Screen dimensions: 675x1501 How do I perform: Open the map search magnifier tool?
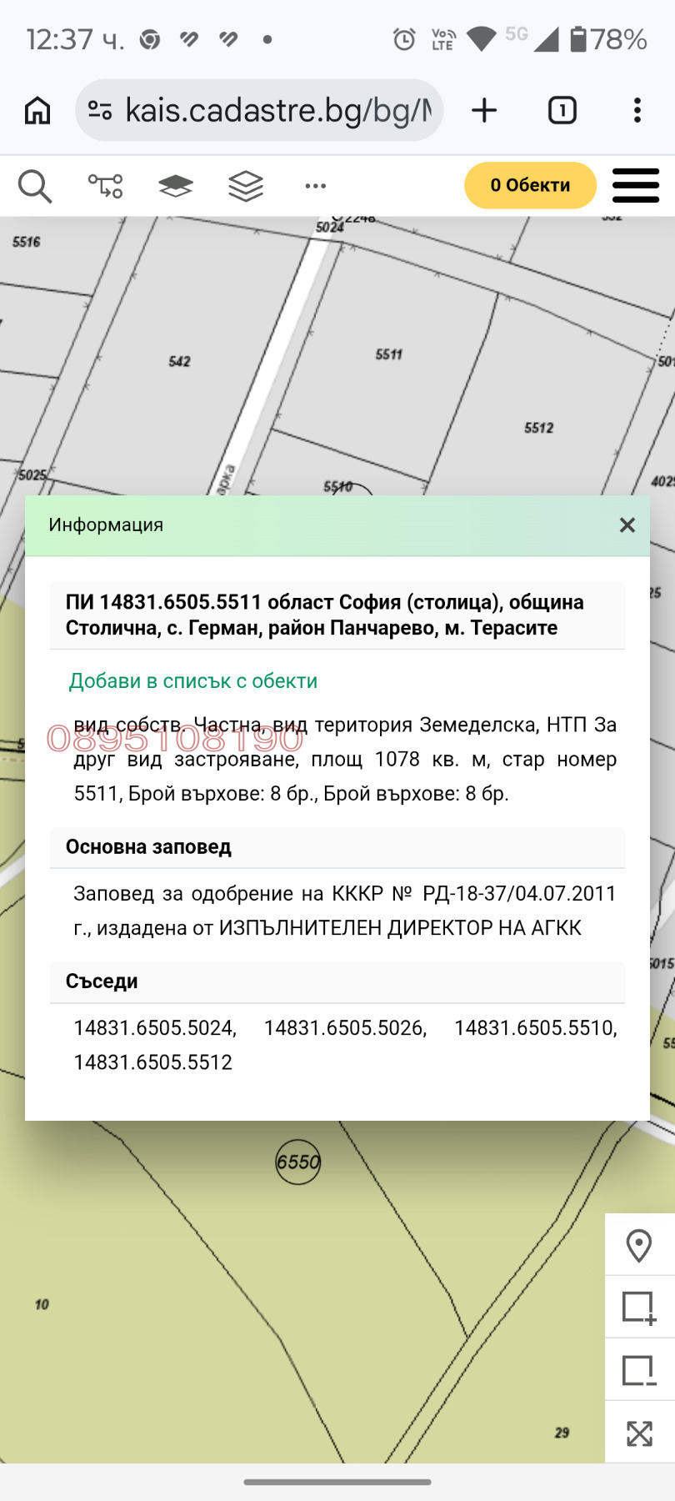(x=35, y=186)
